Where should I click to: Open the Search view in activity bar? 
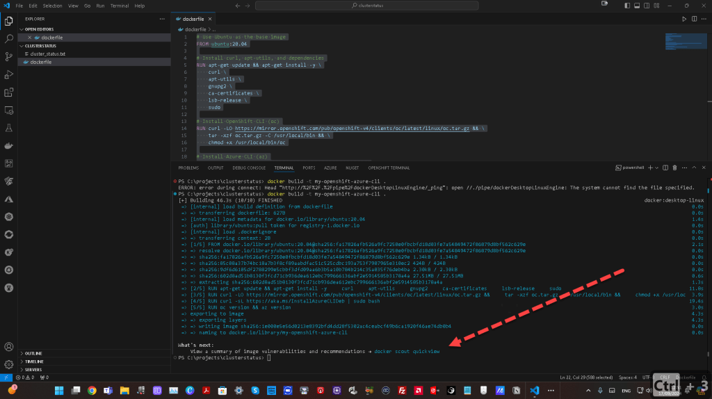8,39
